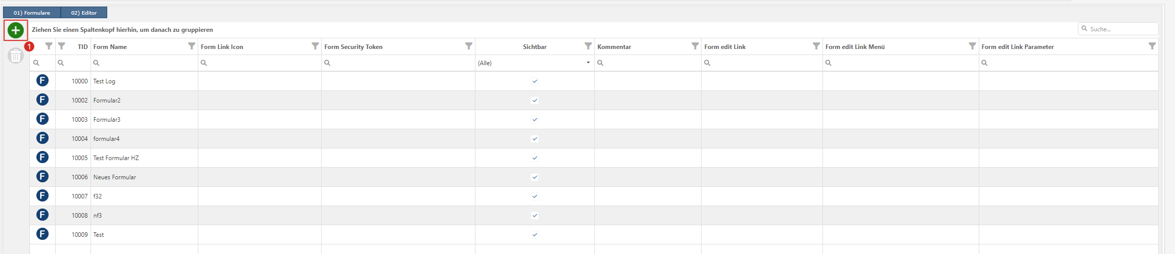The height and width of the screenshot is (254, 1175).
Task: Switch to the 02) Editor tab
Action: pos(84,13)
